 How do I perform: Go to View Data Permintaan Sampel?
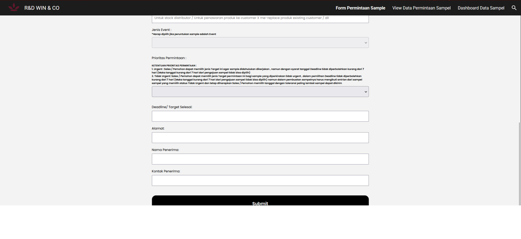pos(421,8)
